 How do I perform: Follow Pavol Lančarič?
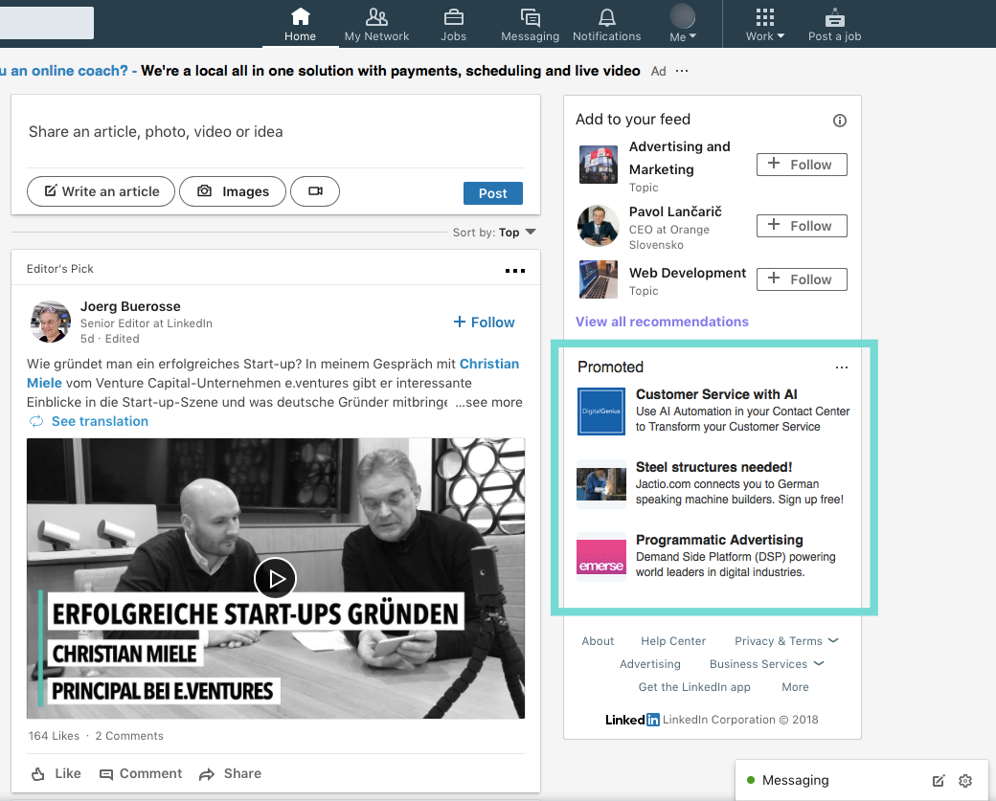pyautogui.click(x=802, y=225)
